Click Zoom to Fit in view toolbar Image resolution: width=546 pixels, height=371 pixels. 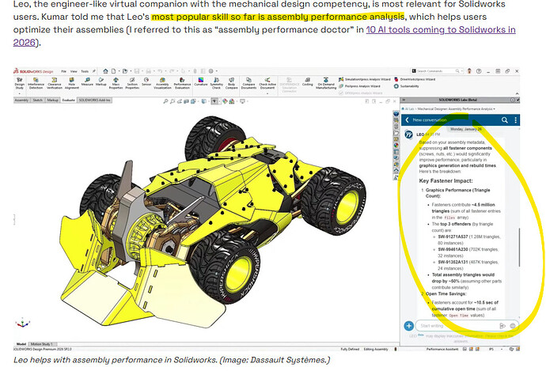point(165,101)
